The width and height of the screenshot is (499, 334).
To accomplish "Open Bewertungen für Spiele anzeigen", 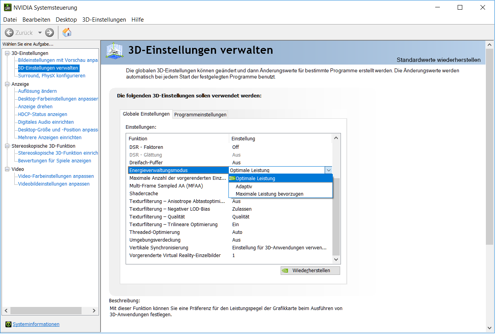I will 54,161.
